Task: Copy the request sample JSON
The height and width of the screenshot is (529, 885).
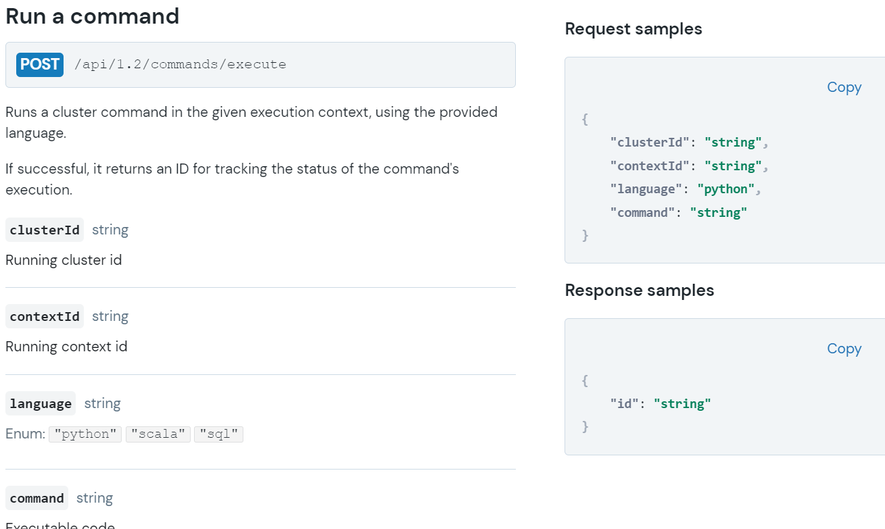Action: (x=844, y=87)
